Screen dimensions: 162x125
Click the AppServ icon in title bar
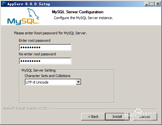(4, 4)
